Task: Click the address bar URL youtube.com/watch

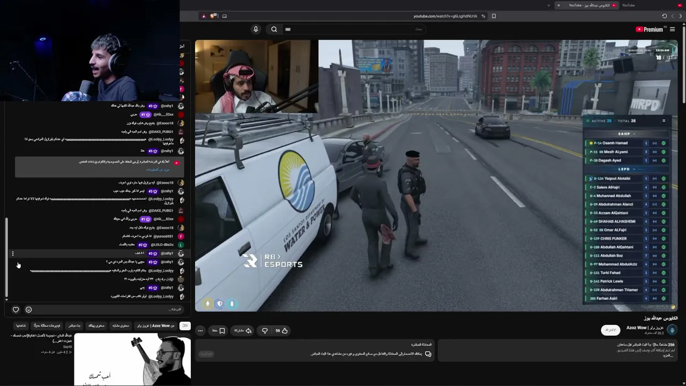Action: point(445,16)
